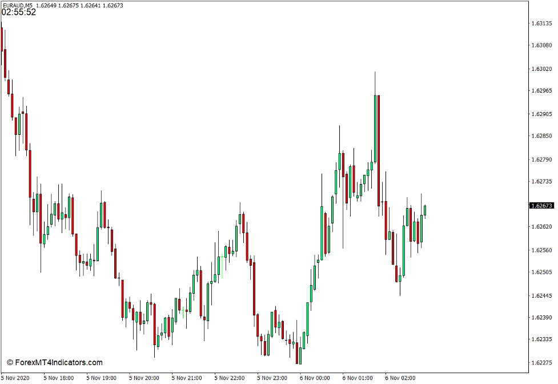Click the 5 Nov 22:00 time marker

click(x=230, y=378)
